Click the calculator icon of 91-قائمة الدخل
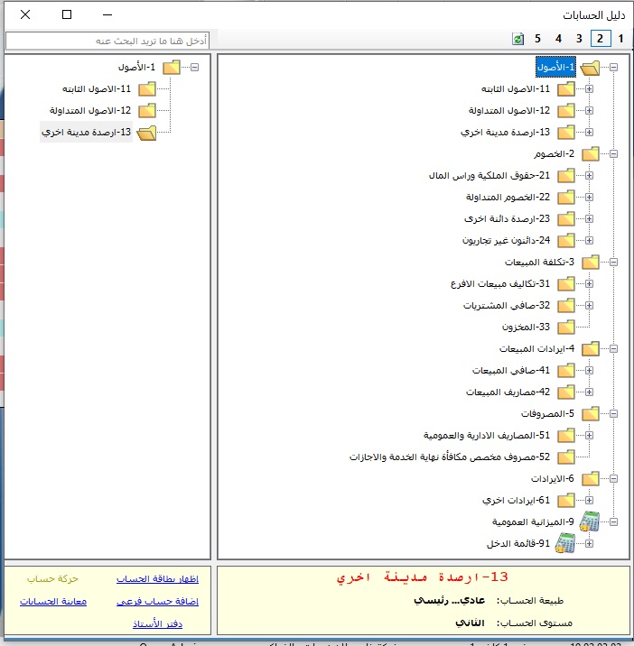The width and height of the screenshot is (634, 646). pyautogui.click(x=566, y=543)
